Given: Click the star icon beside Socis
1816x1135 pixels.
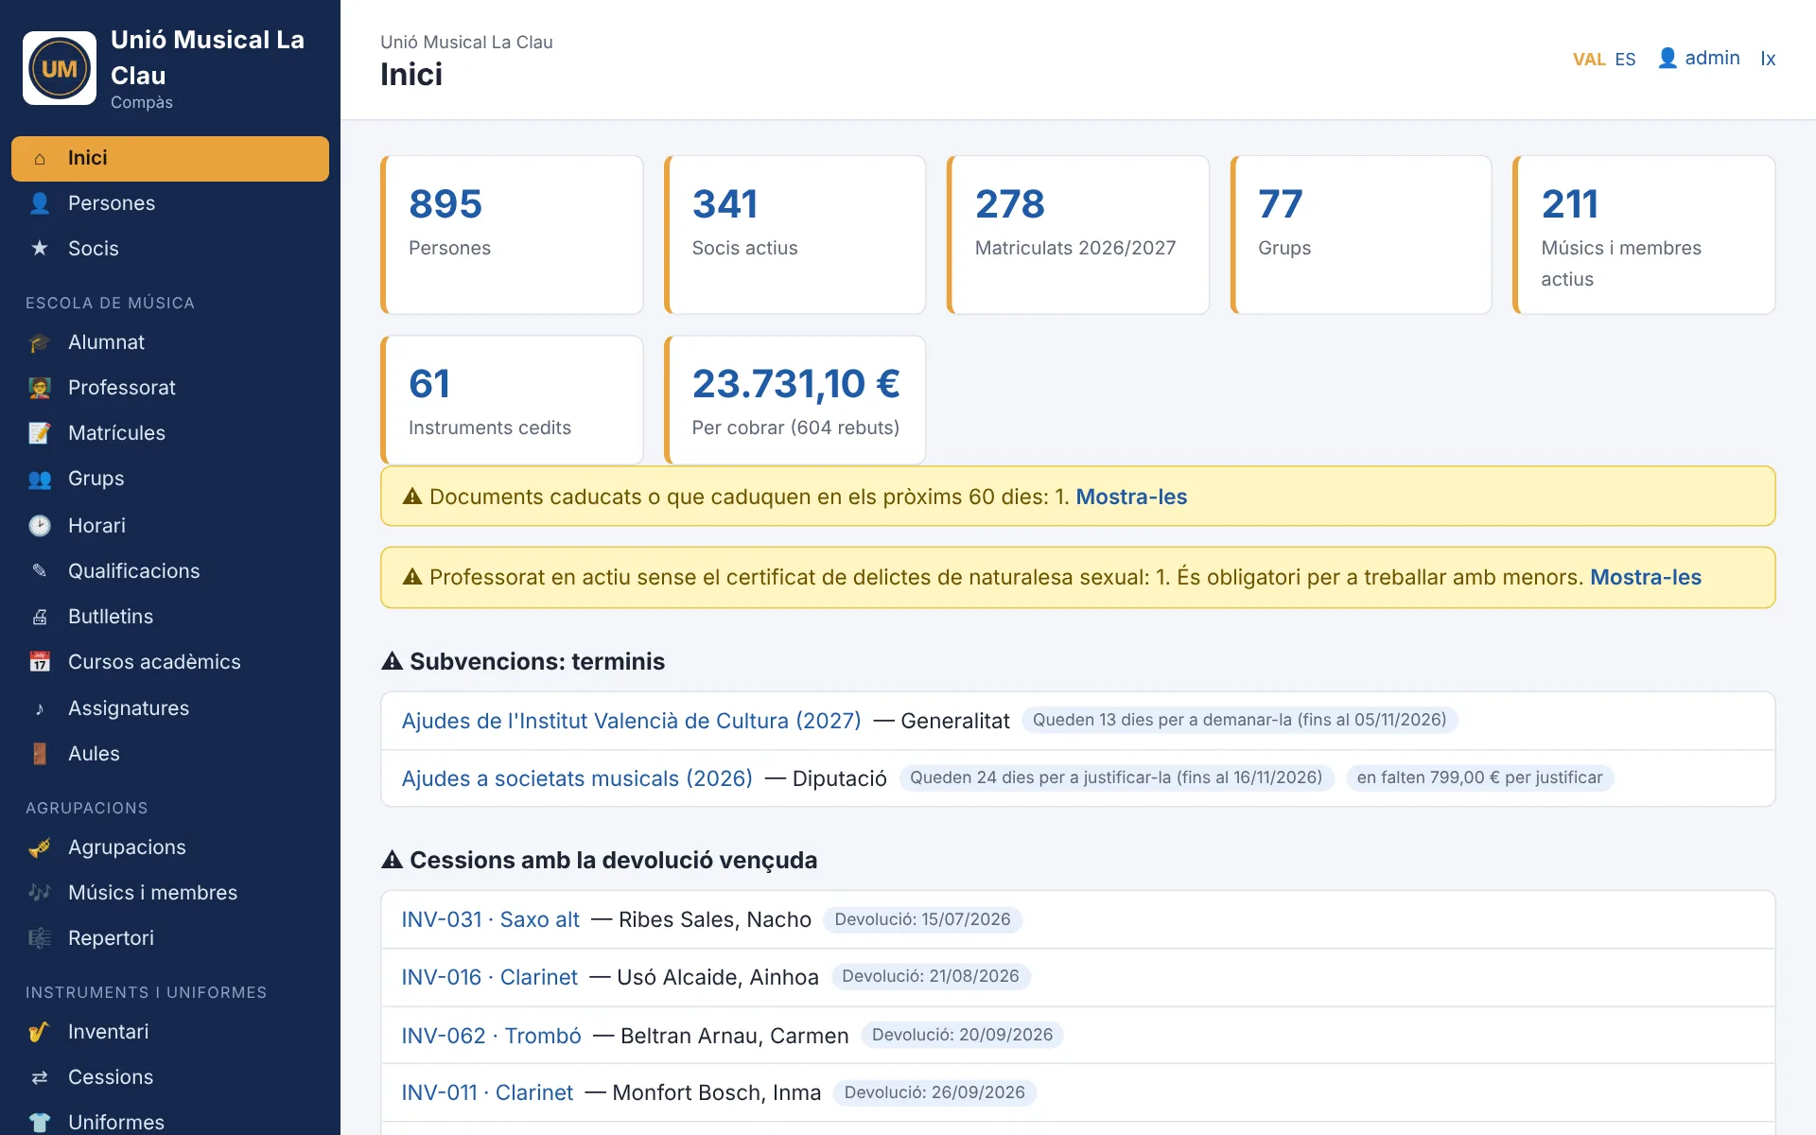Looking at the screenshot, I should pos(40,249).
